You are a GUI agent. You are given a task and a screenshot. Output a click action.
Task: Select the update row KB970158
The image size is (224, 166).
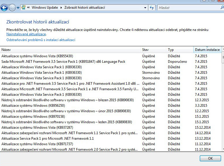111,116
